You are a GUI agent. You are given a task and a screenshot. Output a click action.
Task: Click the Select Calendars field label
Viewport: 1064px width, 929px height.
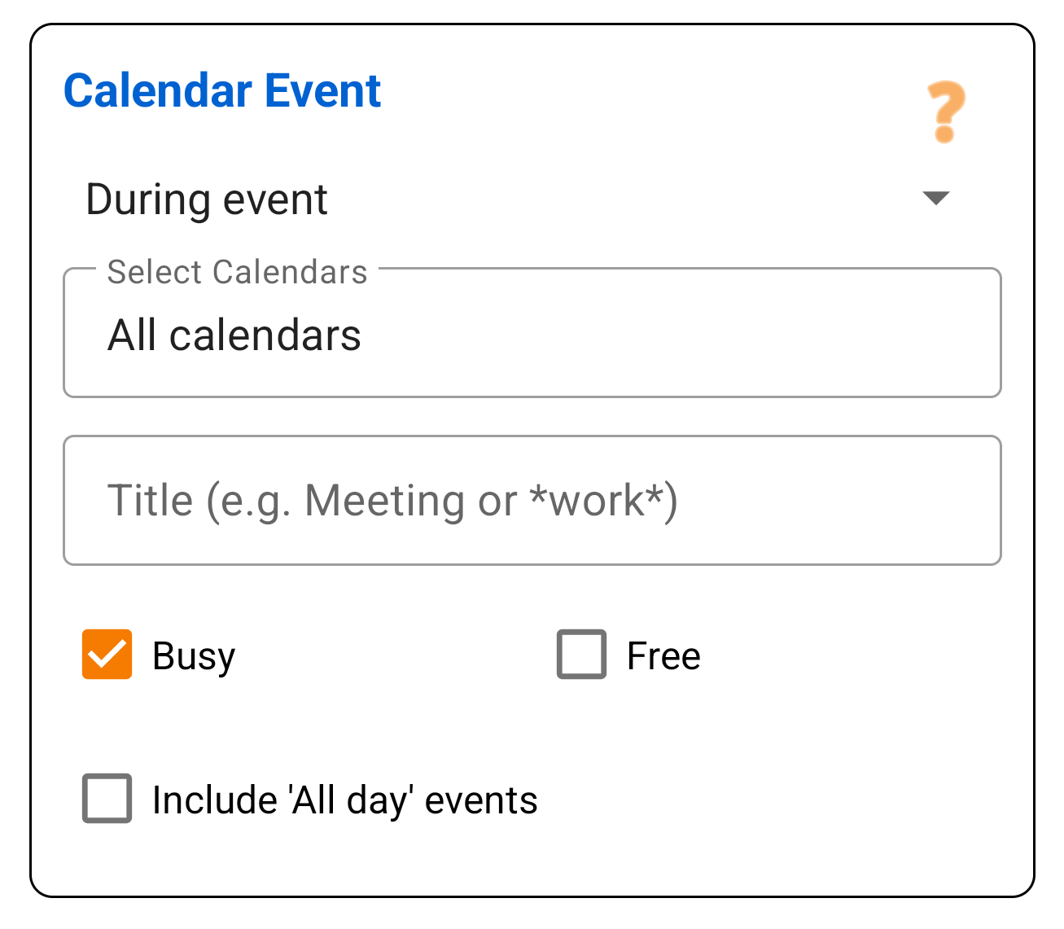[x=236, y=272]
